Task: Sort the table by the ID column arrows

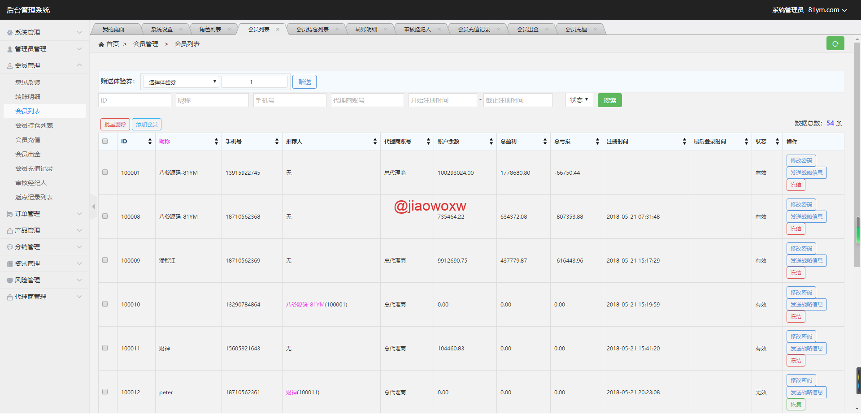Action: click(x=150, y=142)
